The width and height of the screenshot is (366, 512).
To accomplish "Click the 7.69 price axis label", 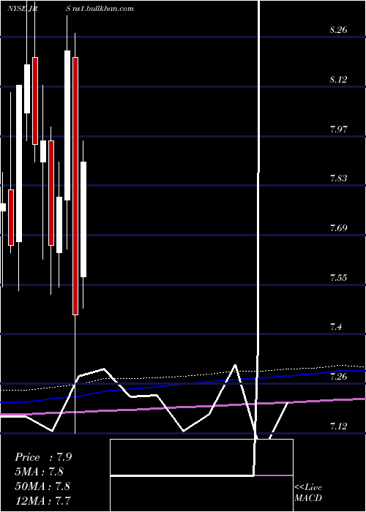I will [338, 227].
